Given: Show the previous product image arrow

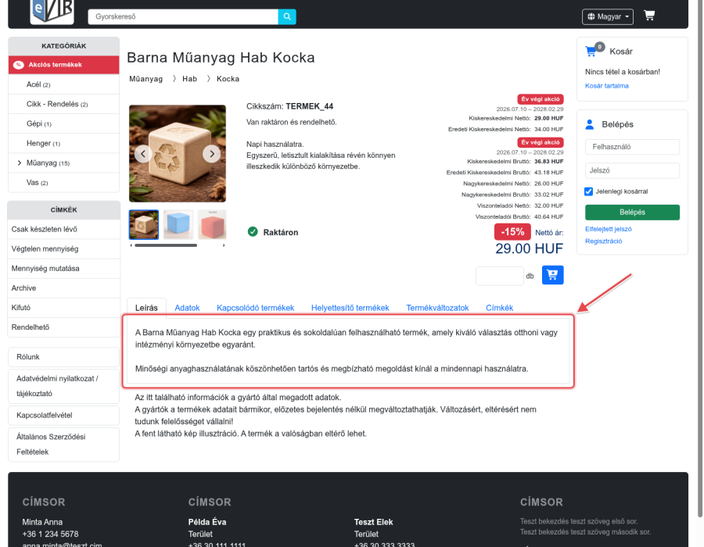Looking at the screenshot, I should pos(143,154).
